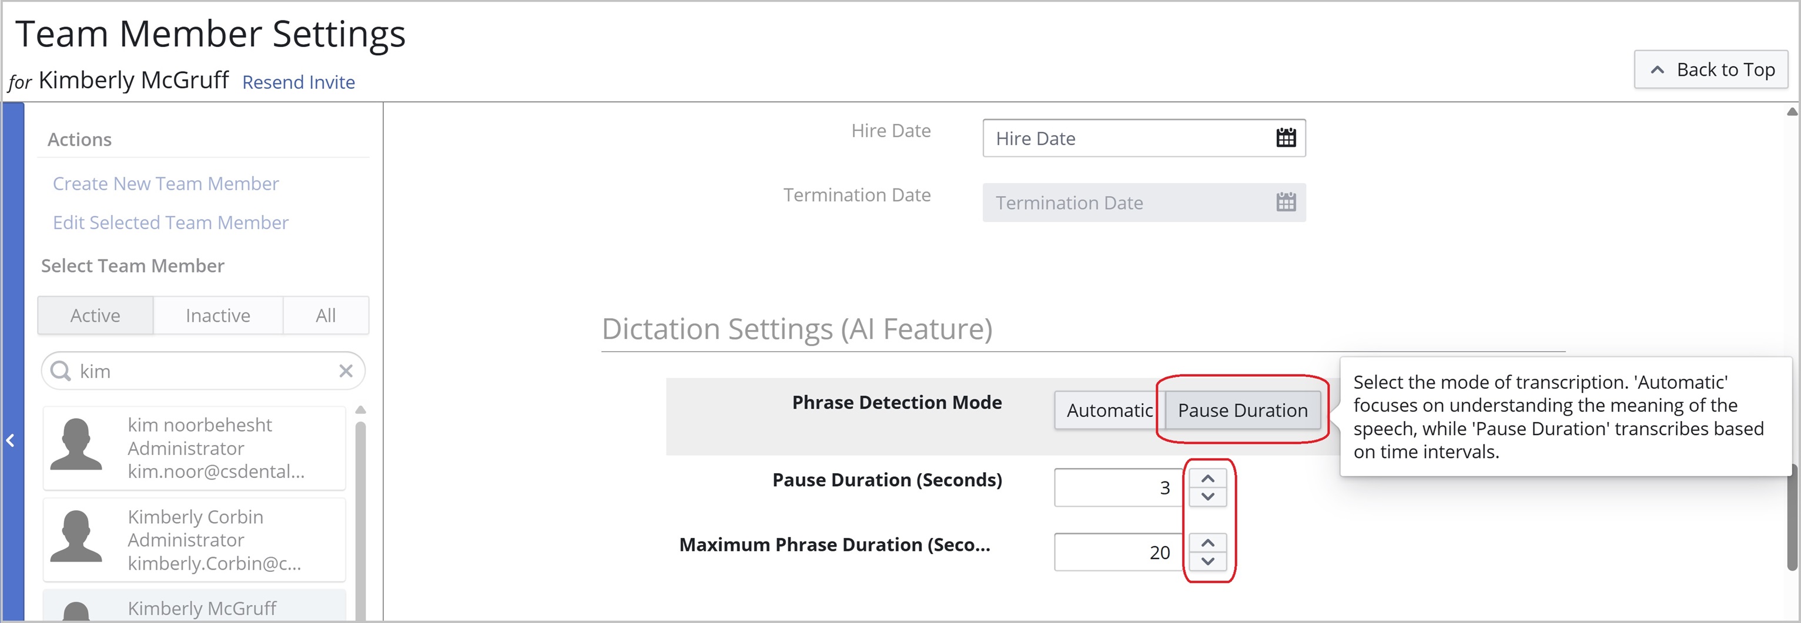Switch to Inactive team members
1801x623 pixels.
217,316
